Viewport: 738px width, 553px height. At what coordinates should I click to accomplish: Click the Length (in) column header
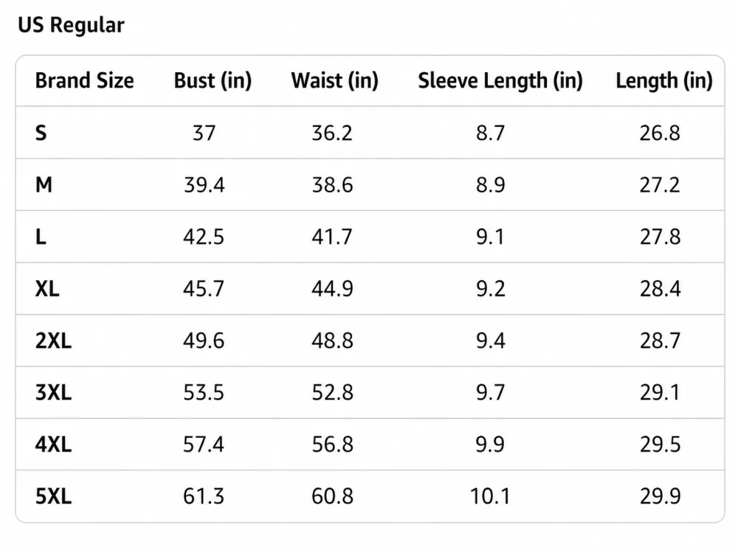(664, 80)
